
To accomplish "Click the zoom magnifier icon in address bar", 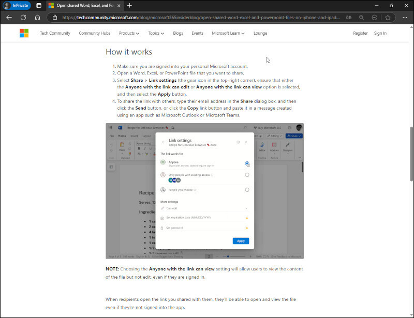I will coord(361,18).
